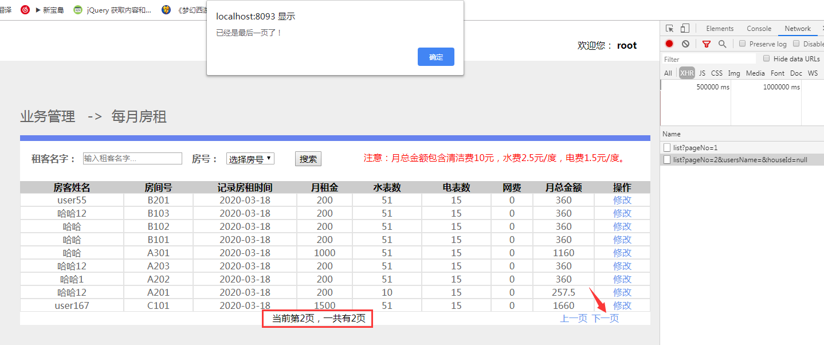Viewport: 824px width, 345px height.
Task: Enable Preserve log checkbox
Action: pyautogui.click(x=743, y=44)
